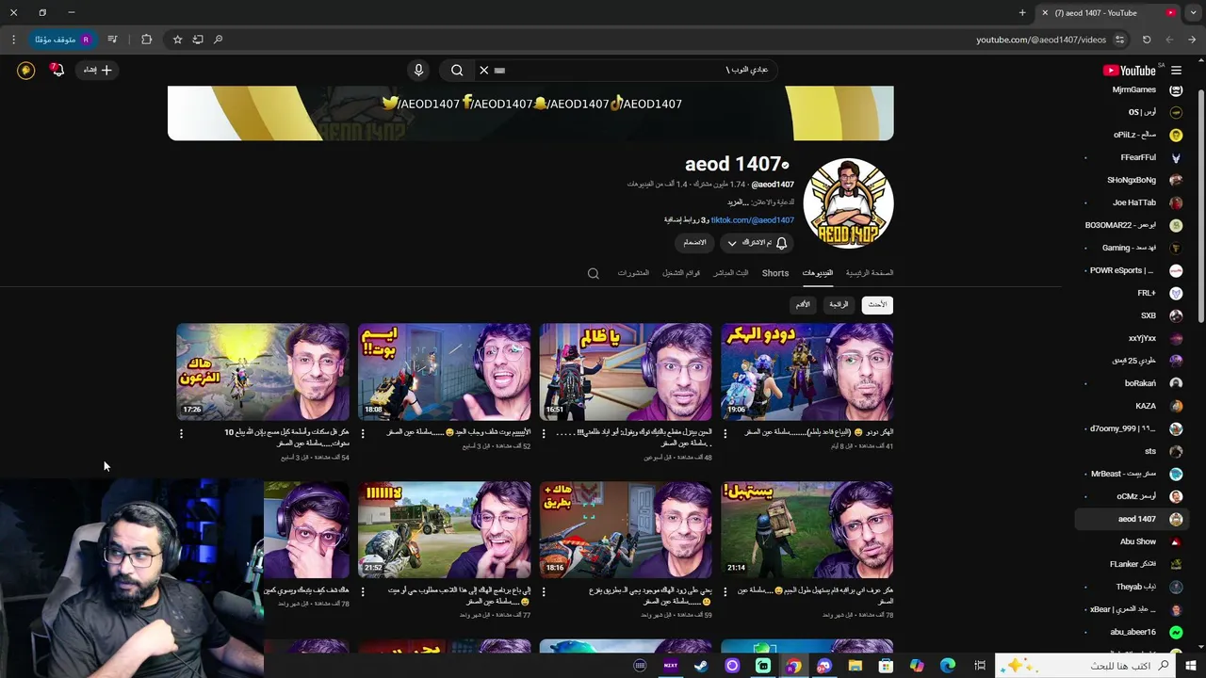Image resolution: width=1206 pixels, height=678 pixels.
Task: Open SHoNgxBoNg subscription in sidebar
Action: click(1134, 180)
